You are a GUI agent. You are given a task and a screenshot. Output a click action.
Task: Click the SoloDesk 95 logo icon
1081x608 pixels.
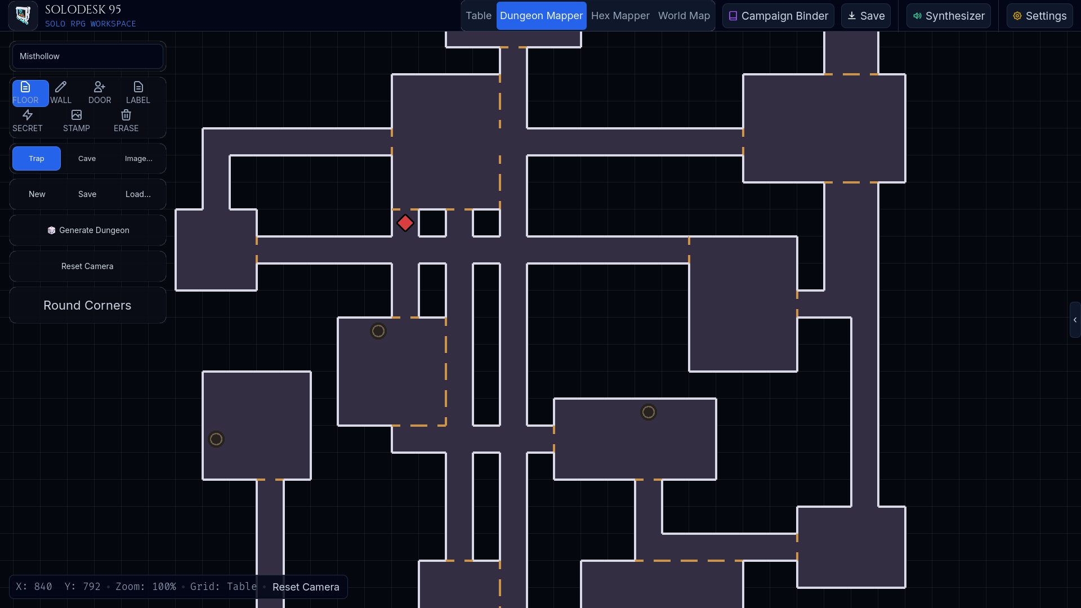23,15
